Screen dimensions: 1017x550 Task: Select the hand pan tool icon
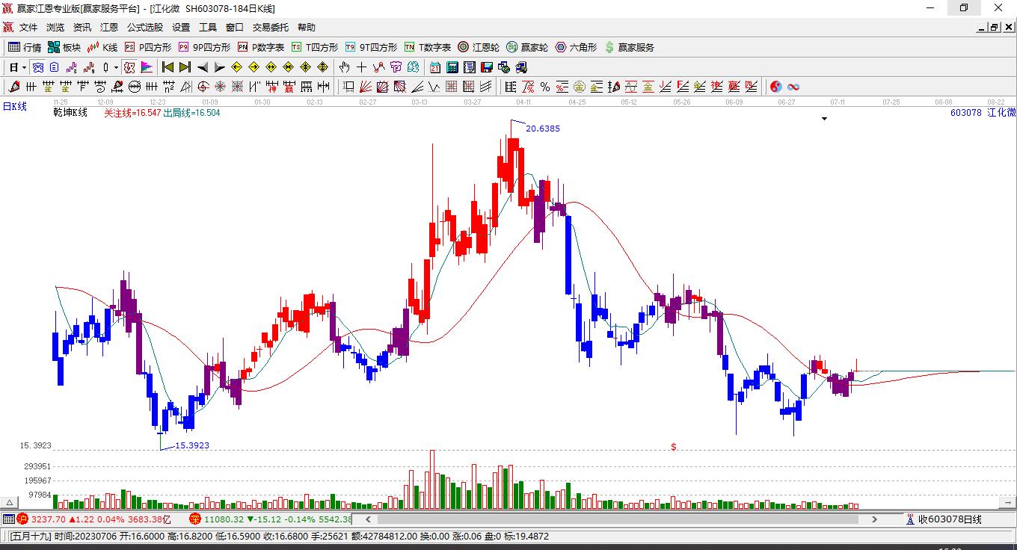click(x=345, y=67)
